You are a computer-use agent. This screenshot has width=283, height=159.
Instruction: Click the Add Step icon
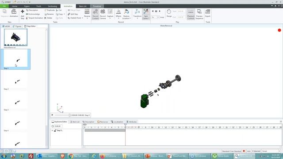[x=23, y=14]
